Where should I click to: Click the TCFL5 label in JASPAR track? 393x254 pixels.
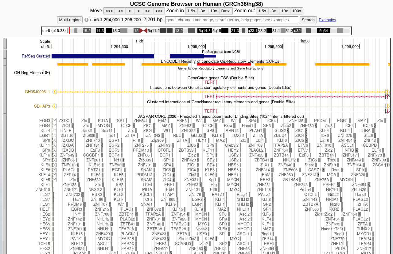coord(44,244)
